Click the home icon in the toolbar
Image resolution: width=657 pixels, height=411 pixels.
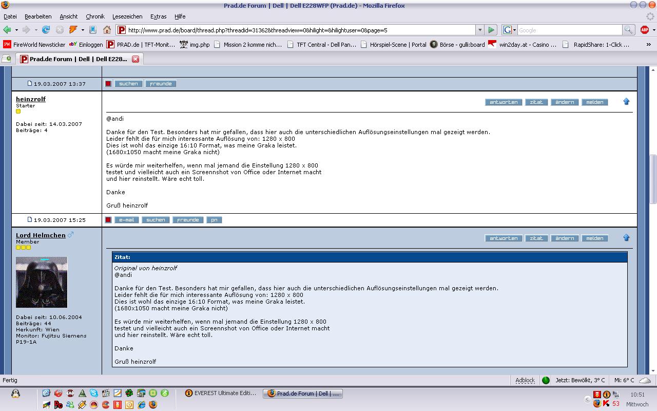(107, 30)
